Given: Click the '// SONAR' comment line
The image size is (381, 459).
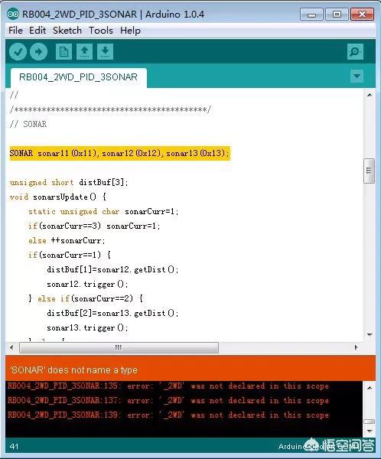Looking at the screenshot, I should coord(28,124).
